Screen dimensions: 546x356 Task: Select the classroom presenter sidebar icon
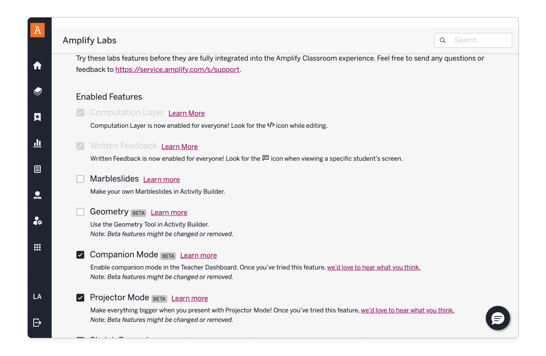[x=38, y=195]
